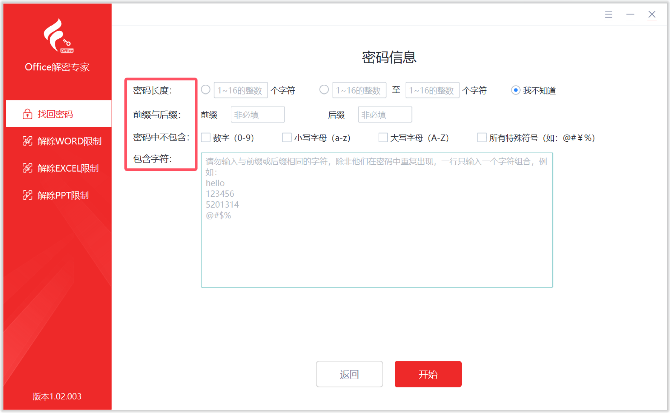This screenshot has height=413, width=670.
Task: Select the length range radio button
Action: click(324, 90)
